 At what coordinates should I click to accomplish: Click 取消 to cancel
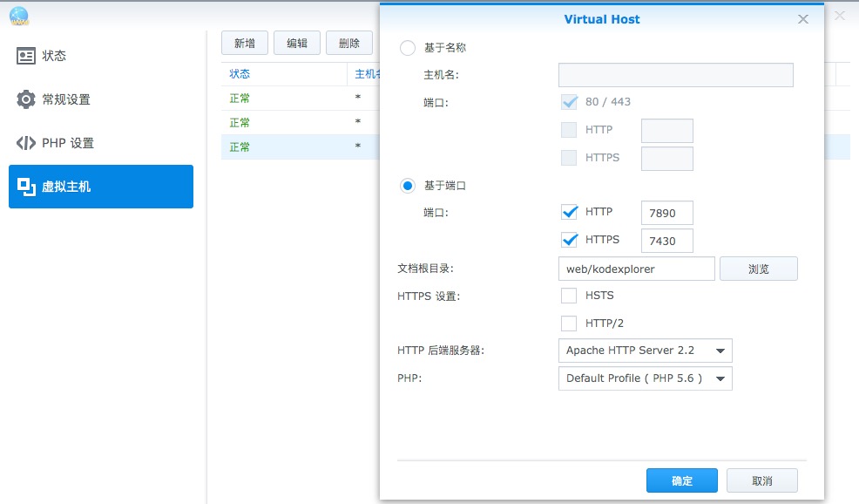(762, 480)
